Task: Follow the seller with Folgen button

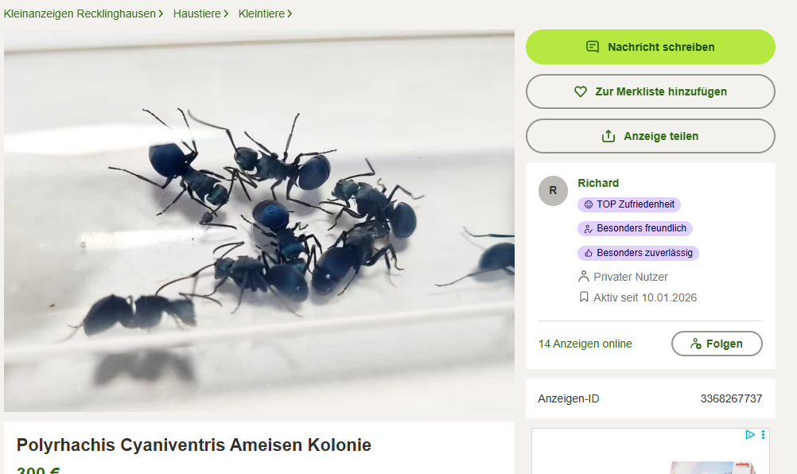Action: pyautogui.click(x=717, y=344)
